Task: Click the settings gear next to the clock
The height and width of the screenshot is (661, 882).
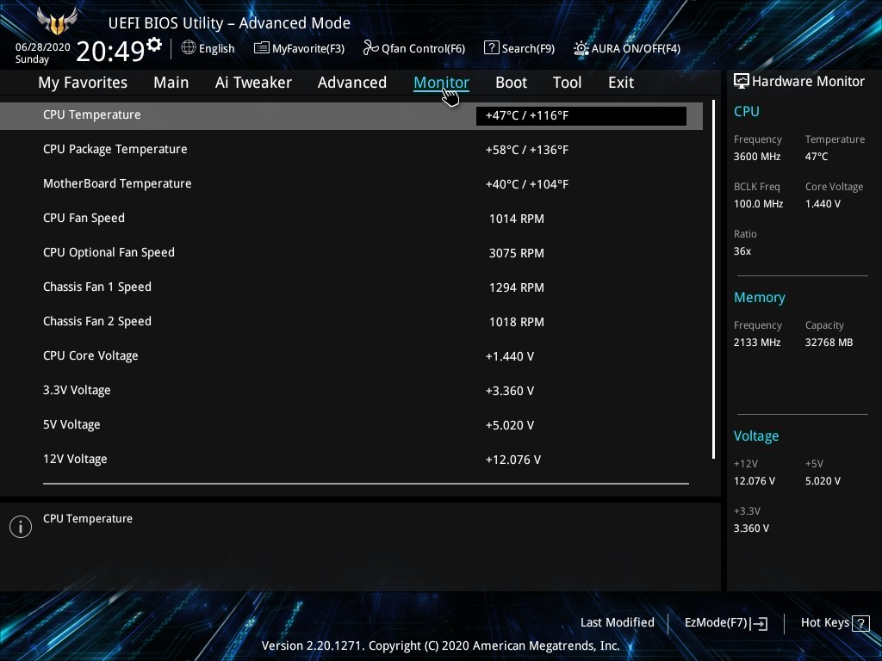Action: click(x=154, y=44)
